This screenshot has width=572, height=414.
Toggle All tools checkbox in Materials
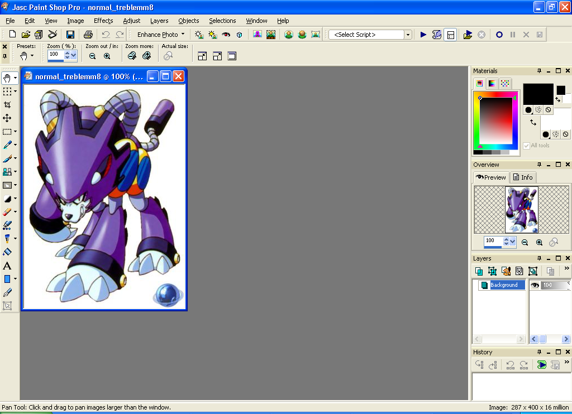[526, 146]
